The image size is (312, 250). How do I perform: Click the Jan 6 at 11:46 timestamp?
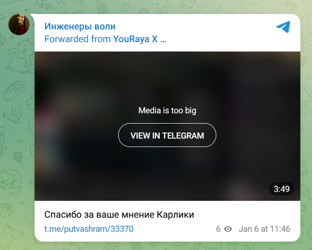(x=264, y=229)
